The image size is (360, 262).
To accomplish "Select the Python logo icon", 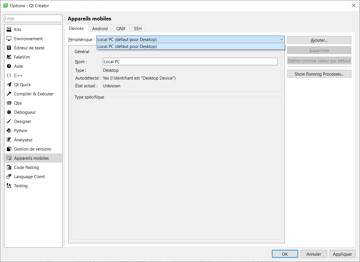I will 9,131.
